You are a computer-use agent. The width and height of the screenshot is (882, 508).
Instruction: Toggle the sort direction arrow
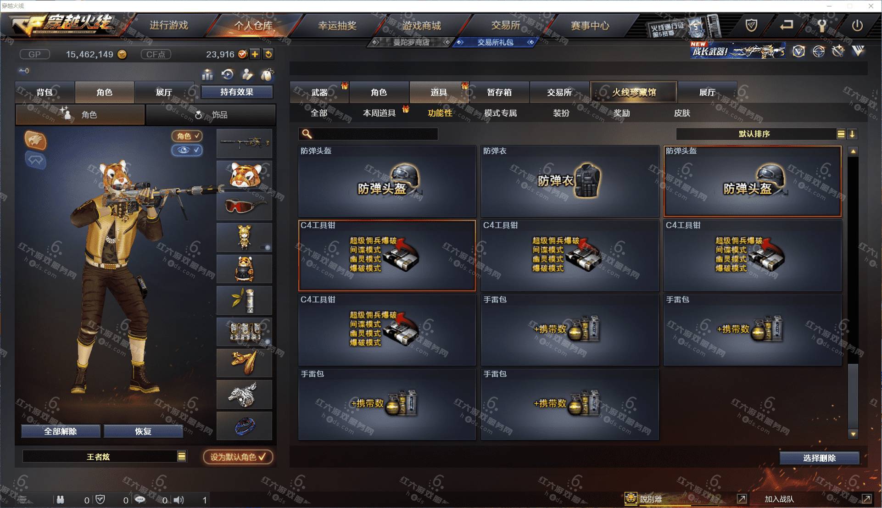pos(852,134)
